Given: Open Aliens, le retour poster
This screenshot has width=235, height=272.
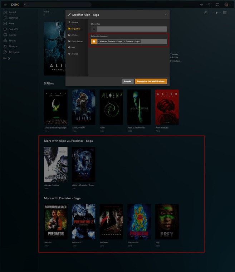Looking at the screenshot, I should tap(83, 107).
